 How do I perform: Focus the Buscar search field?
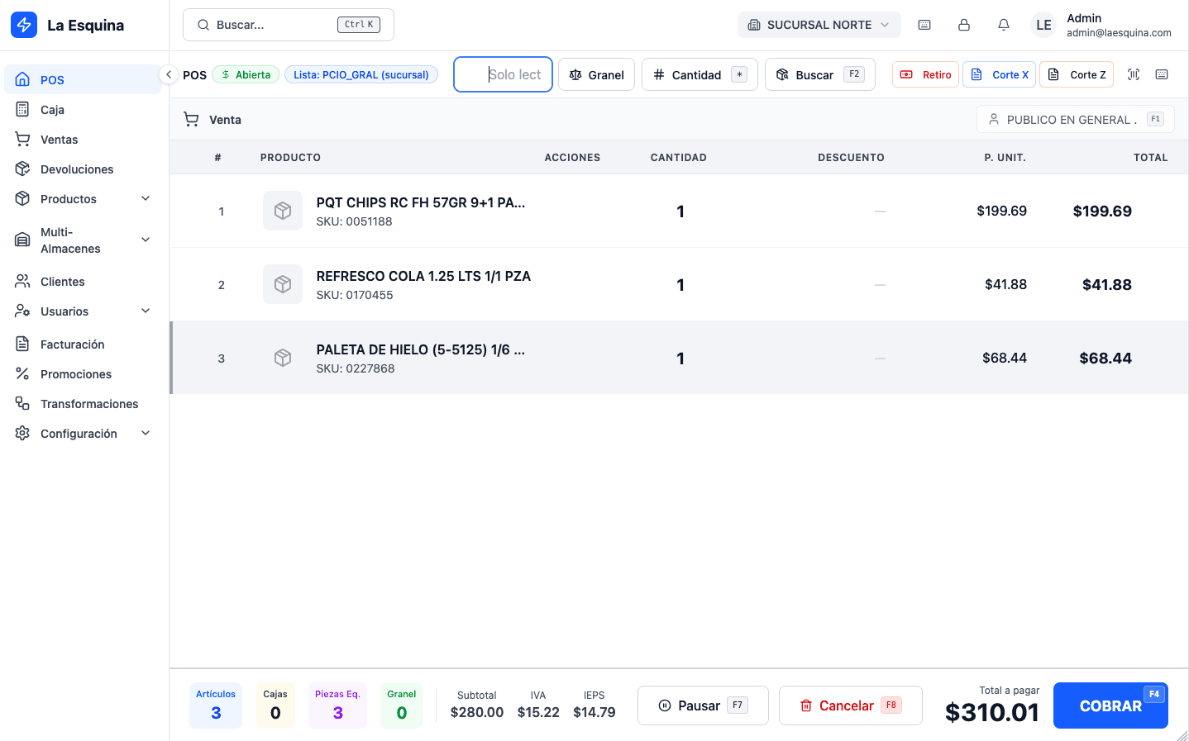pyautogui.click(x=289, y=25)
